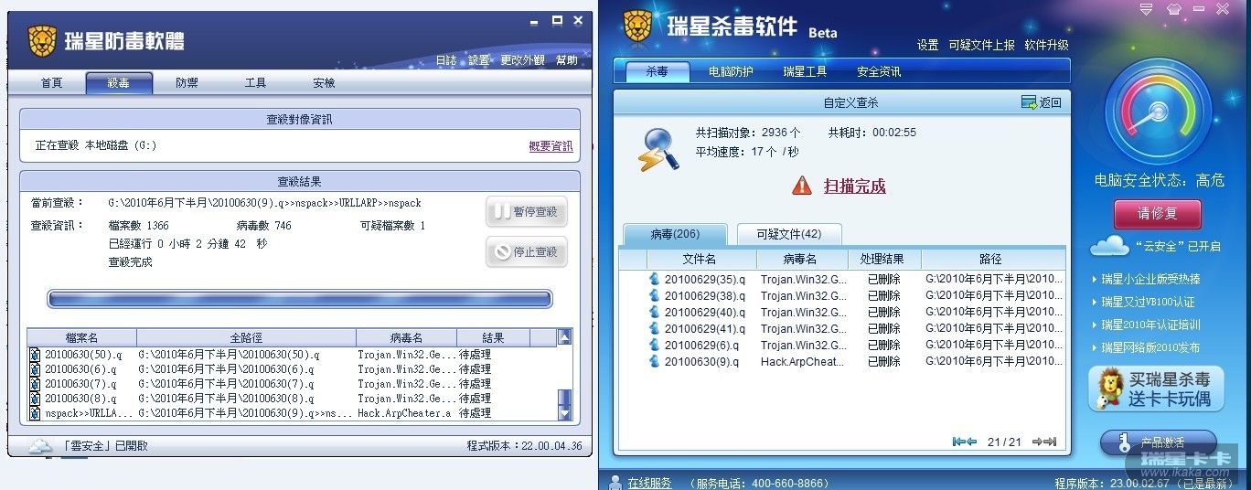This screenshot has height=490, width=1251.
Task: Open news link 瑞星网络版2010发布
Action: tap(1150, 347)
